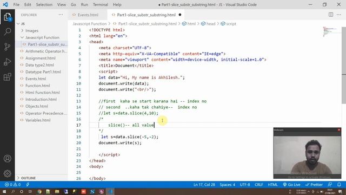This screenshot has width=346, height=195.
Task: Open Html Function.html file
Action: (43, 93)
